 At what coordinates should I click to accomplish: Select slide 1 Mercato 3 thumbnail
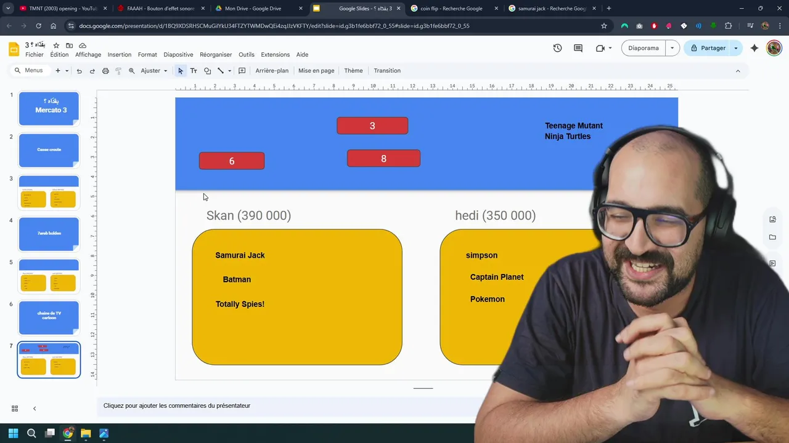(x=49, y=108)
